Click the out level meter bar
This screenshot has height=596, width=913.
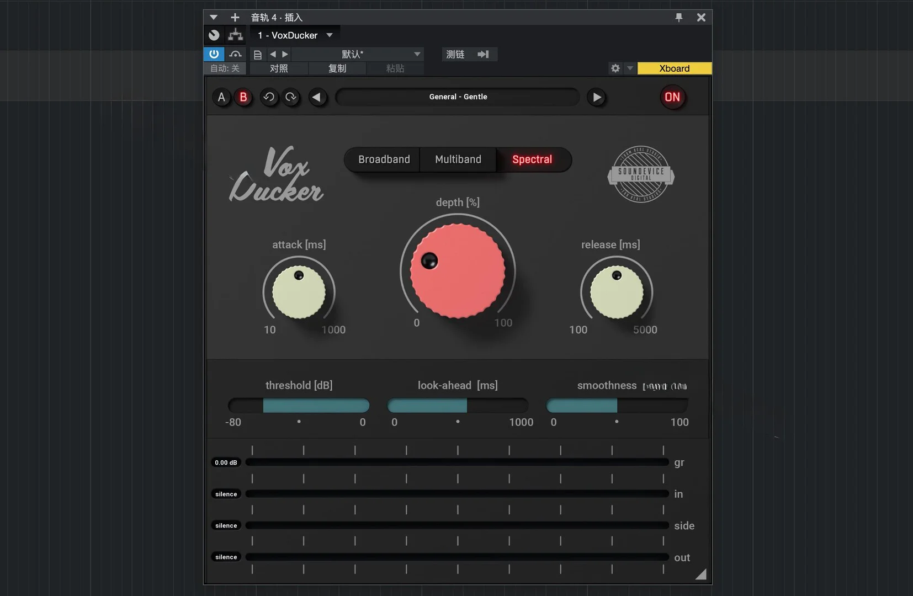[457, 557]
